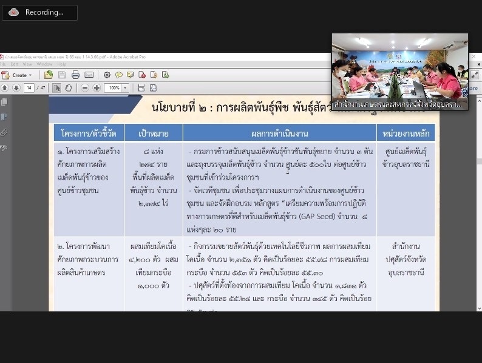482x363 pixels.
Task: Open the zoom percentage dropdown arrow
Action: click(x=125, y=88)
